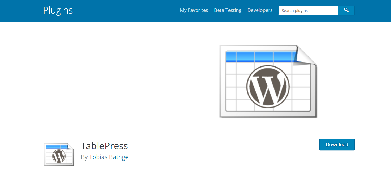The width and height of the screenshot is (391, 182).
Task: Click the Plugins header title
Action: (x=58, y=10)
